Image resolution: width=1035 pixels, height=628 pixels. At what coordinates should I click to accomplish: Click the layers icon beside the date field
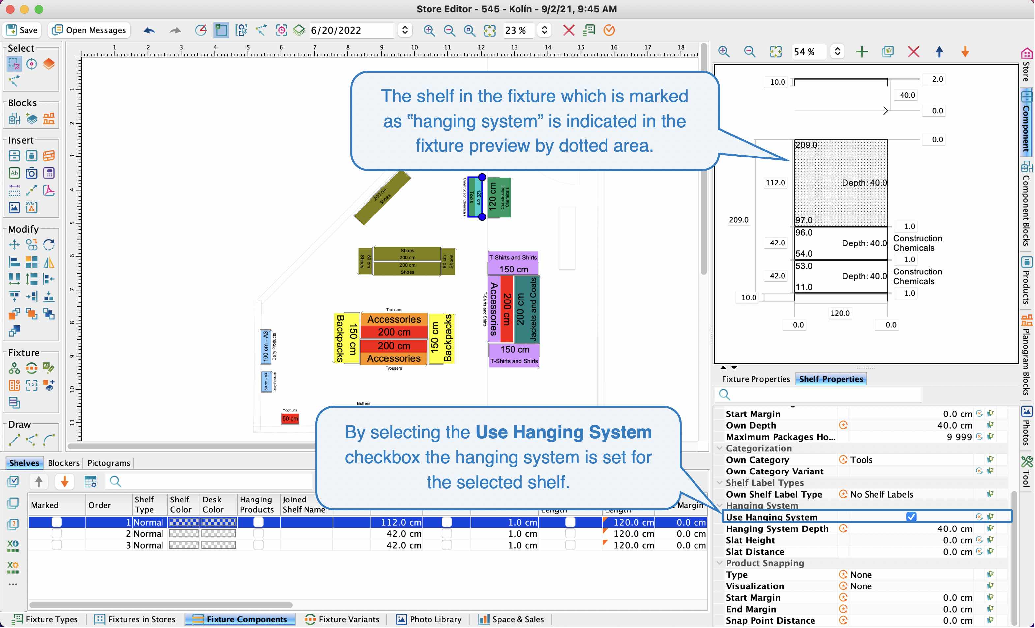(x=299, y=30)
